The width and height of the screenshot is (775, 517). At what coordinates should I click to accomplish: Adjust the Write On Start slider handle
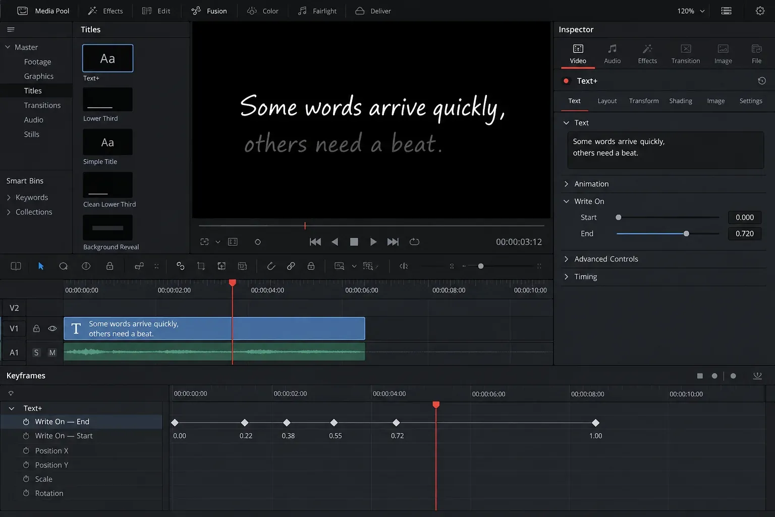[x=619, y=218]
